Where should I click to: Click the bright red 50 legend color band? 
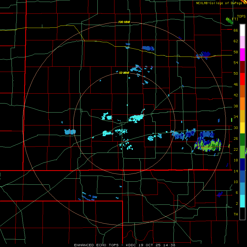(242, 79)
